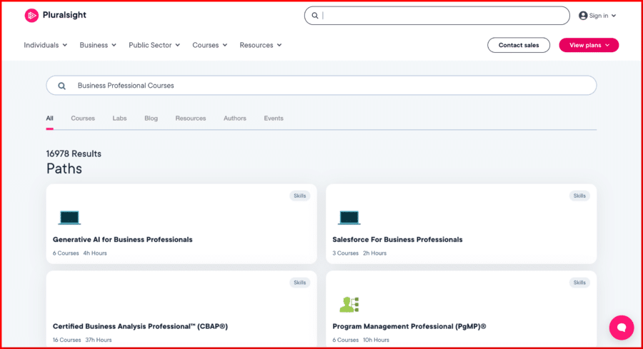
Task: Click the Paths heading
Action: tap(64, 168)
